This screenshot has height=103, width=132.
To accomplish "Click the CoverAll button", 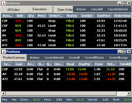I will pyautogui.click(x=74, y=58).
